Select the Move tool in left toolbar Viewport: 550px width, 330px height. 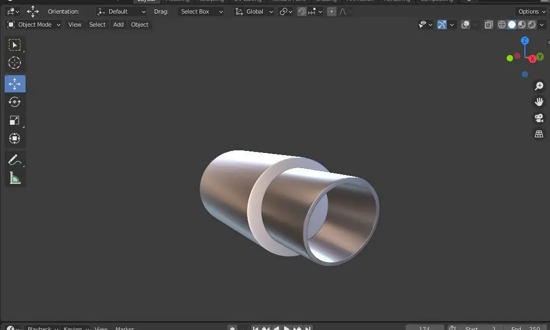click(x=15, y=84)
